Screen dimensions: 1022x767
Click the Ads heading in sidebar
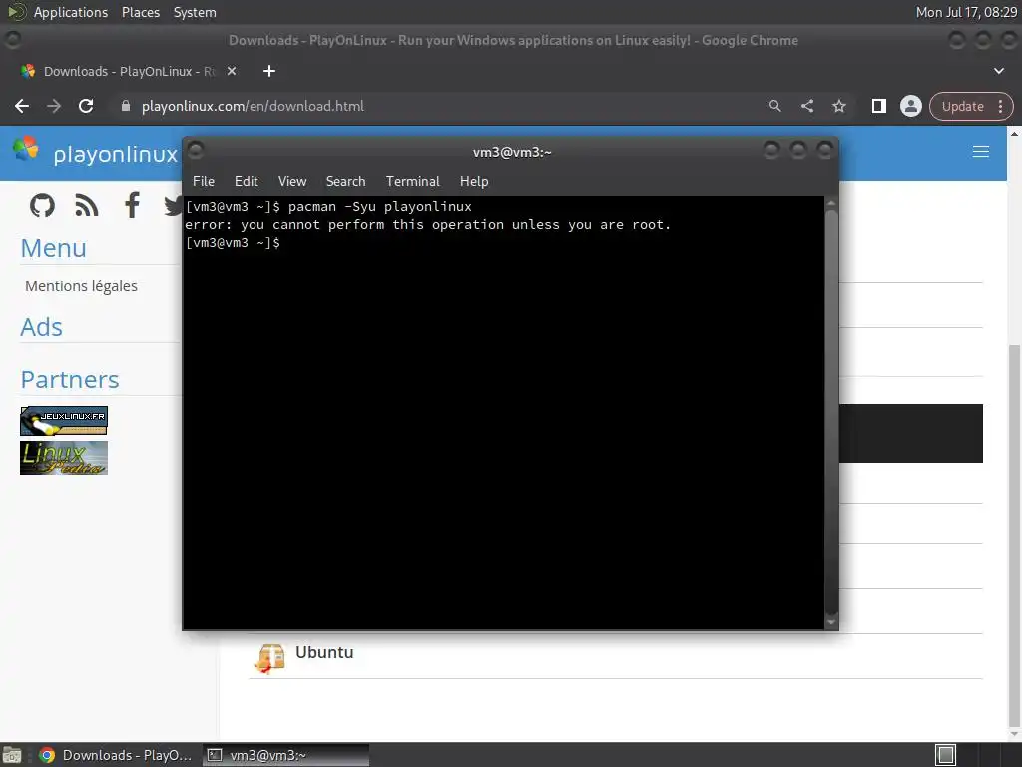[41, 327]
